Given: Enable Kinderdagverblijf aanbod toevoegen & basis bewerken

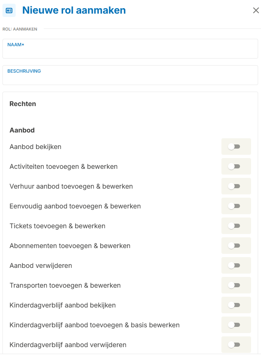Looking at the screenshot, I should tap(234, 325).
